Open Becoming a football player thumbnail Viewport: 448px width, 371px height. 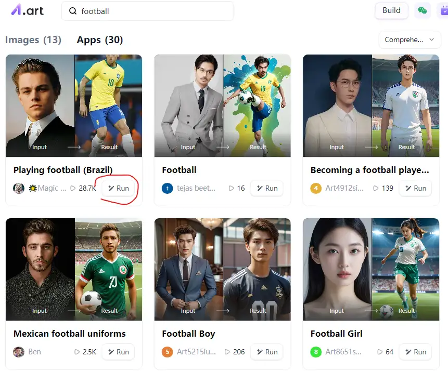click(x=371, y=105)
